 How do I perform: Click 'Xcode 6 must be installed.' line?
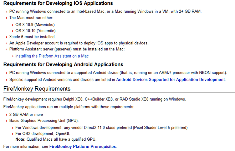32,37
